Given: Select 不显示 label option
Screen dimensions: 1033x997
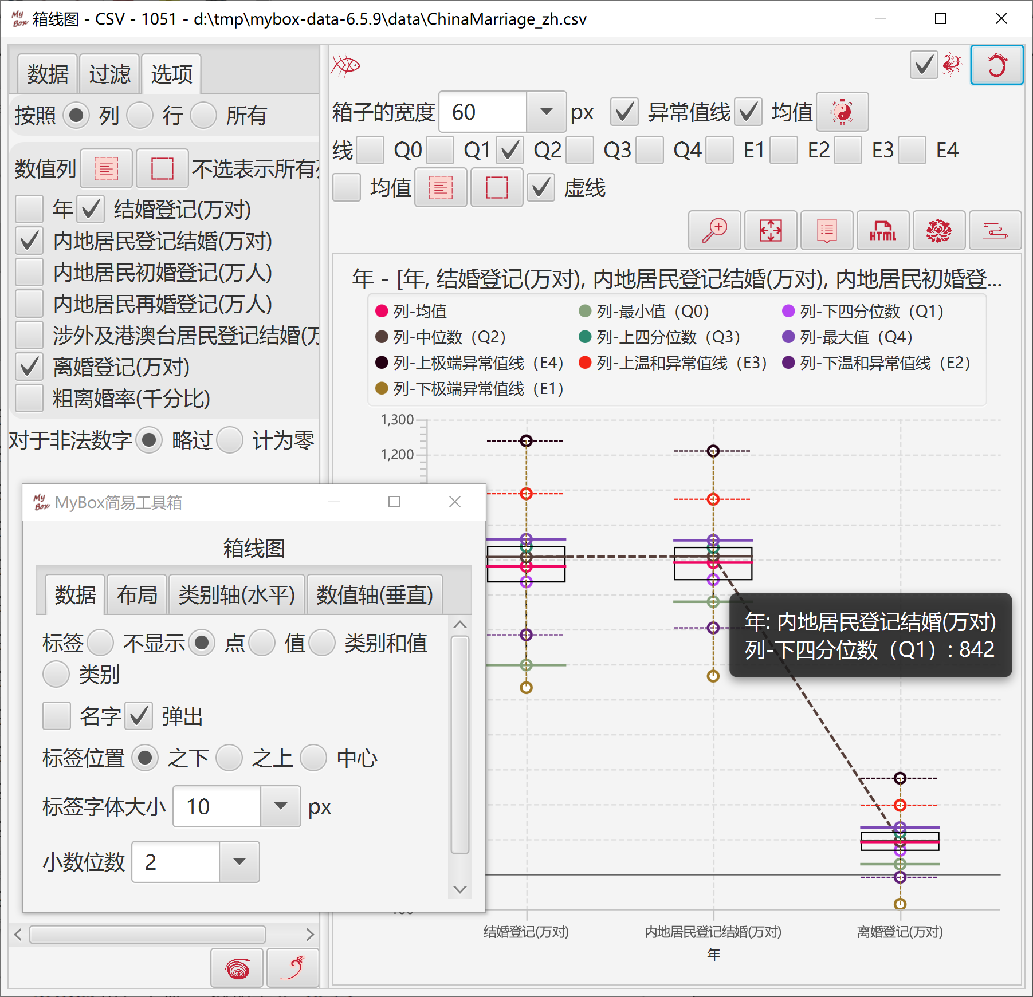Looking at the screenshot, I should click(x=100, y=643).
